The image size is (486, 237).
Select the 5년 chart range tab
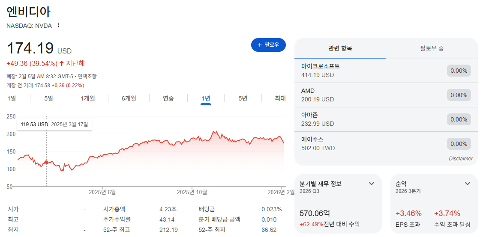(x=243, y=98)
